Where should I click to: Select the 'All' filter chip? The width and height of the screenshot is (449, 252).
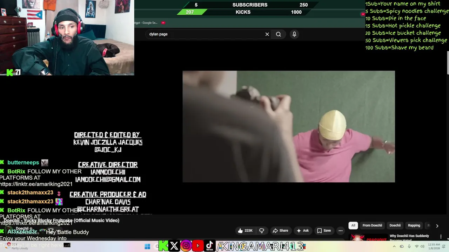pos(353,225)
